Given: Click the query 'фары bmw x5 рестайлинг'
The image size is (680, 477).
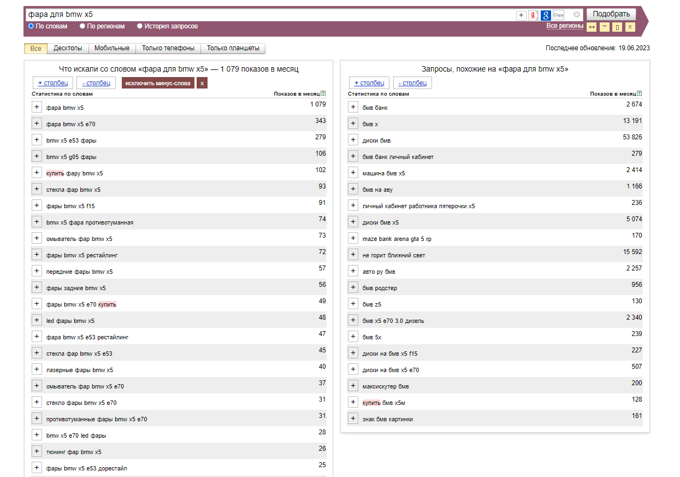Looking at the screenshot, I should [82, 256].
